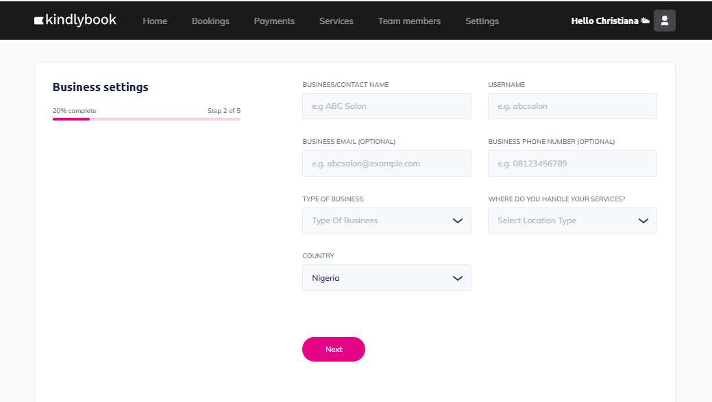Go to the Home menu item

[155, 21]
